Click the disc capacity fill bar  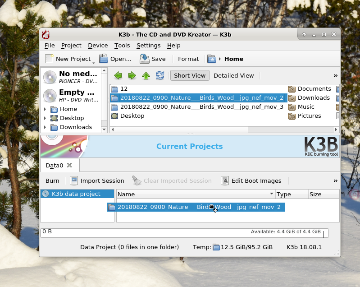coord(184,233)
